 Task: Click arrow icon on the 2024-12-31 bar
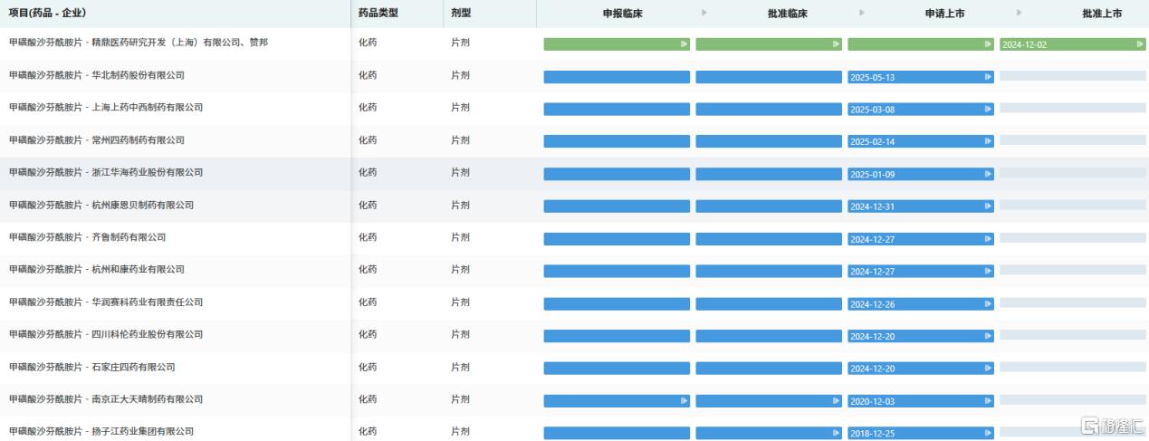tap(988, 206)
